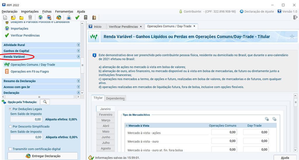Click the new declaration blank page icon
299x160 pixels.
point(5,18)
